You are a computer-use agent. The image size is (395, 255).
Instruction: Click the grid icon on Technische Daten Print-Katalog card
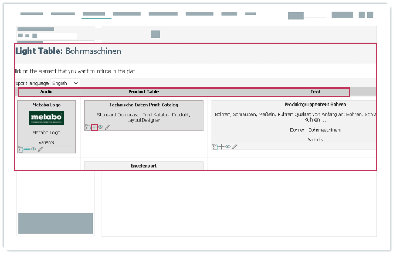click(x=94, y=127)
